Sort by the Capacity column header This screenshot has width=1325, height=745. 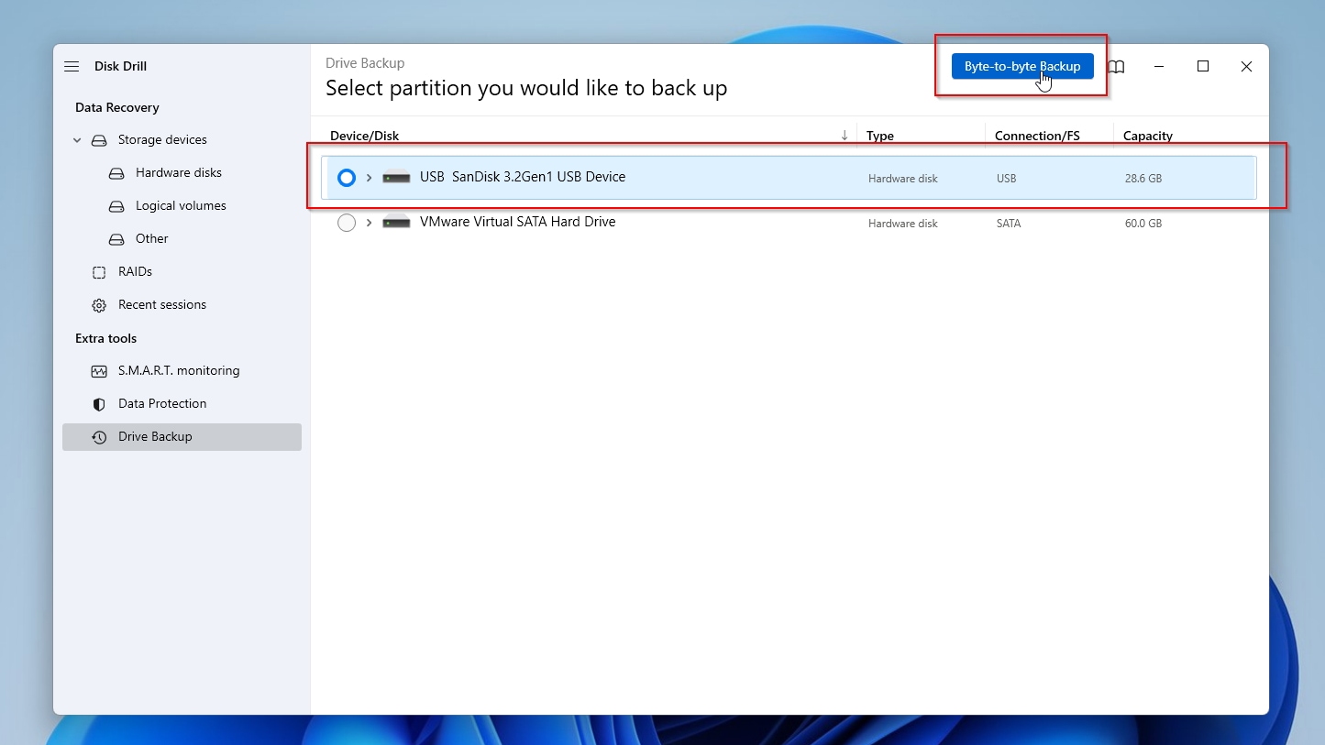coord(1148,136)
